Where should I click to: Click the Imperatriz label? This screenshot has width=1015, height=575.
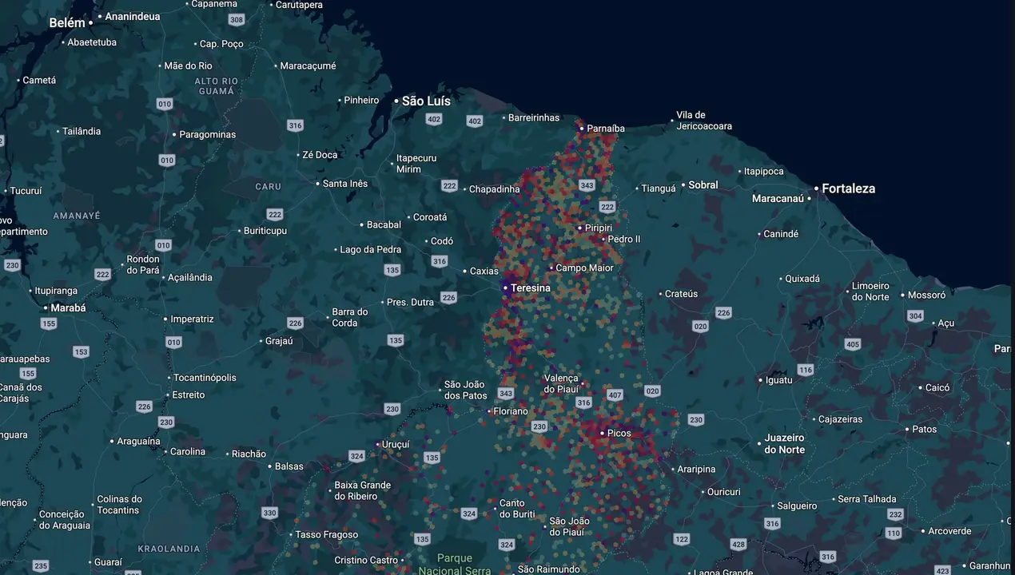coord(192,319)
